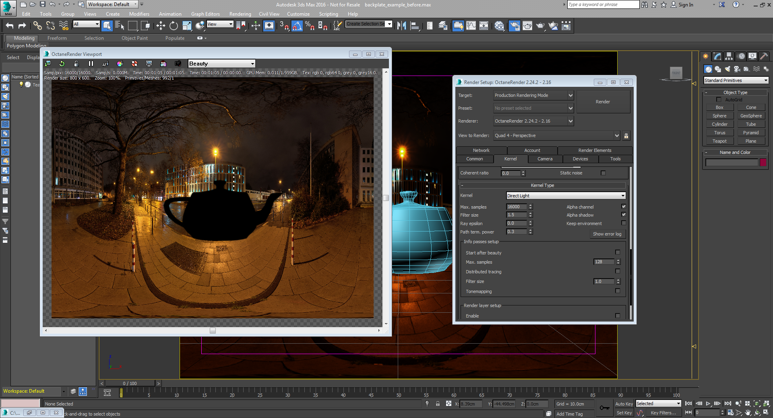
Task: Click the Show error log button
Action: 607,234
